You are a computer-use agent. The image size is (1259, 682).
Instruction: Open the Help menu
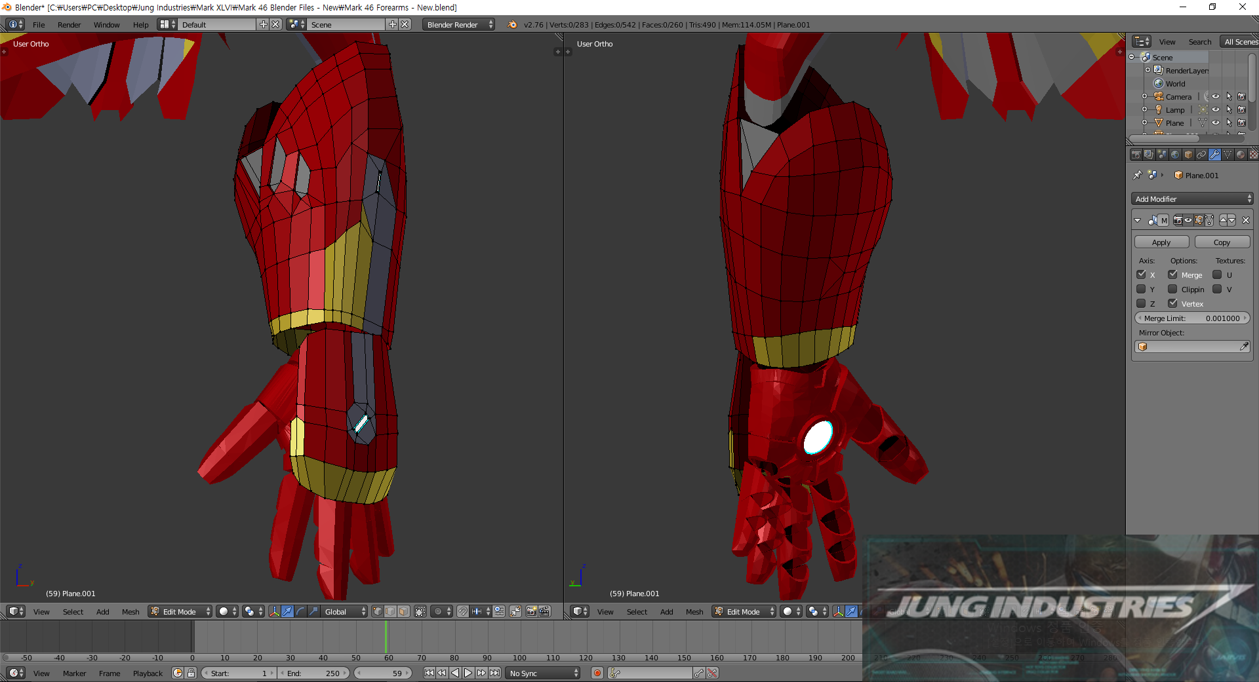pyautogui.click(x=140, y=24)
